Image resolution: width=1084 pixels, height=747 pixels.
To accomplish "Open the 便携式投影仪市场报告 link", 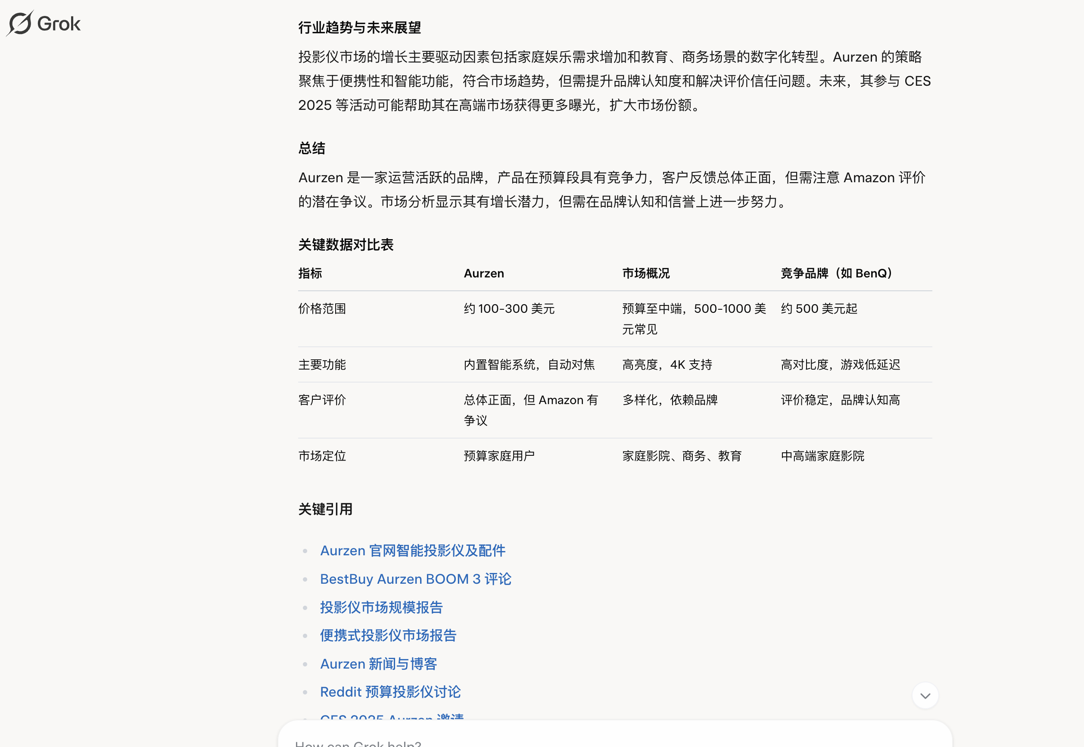I will point(388,635).
